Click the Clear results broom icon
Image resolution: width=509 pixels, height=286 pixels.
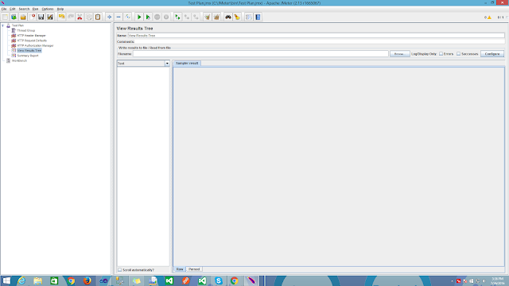[207, 17]
